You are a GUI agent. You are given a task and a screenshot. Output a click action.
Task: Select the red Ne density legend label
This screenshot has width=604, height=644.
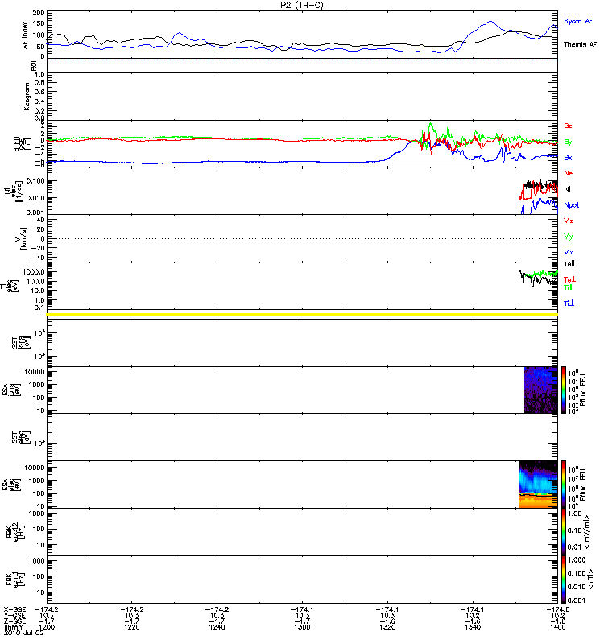(x=569, y=173)
